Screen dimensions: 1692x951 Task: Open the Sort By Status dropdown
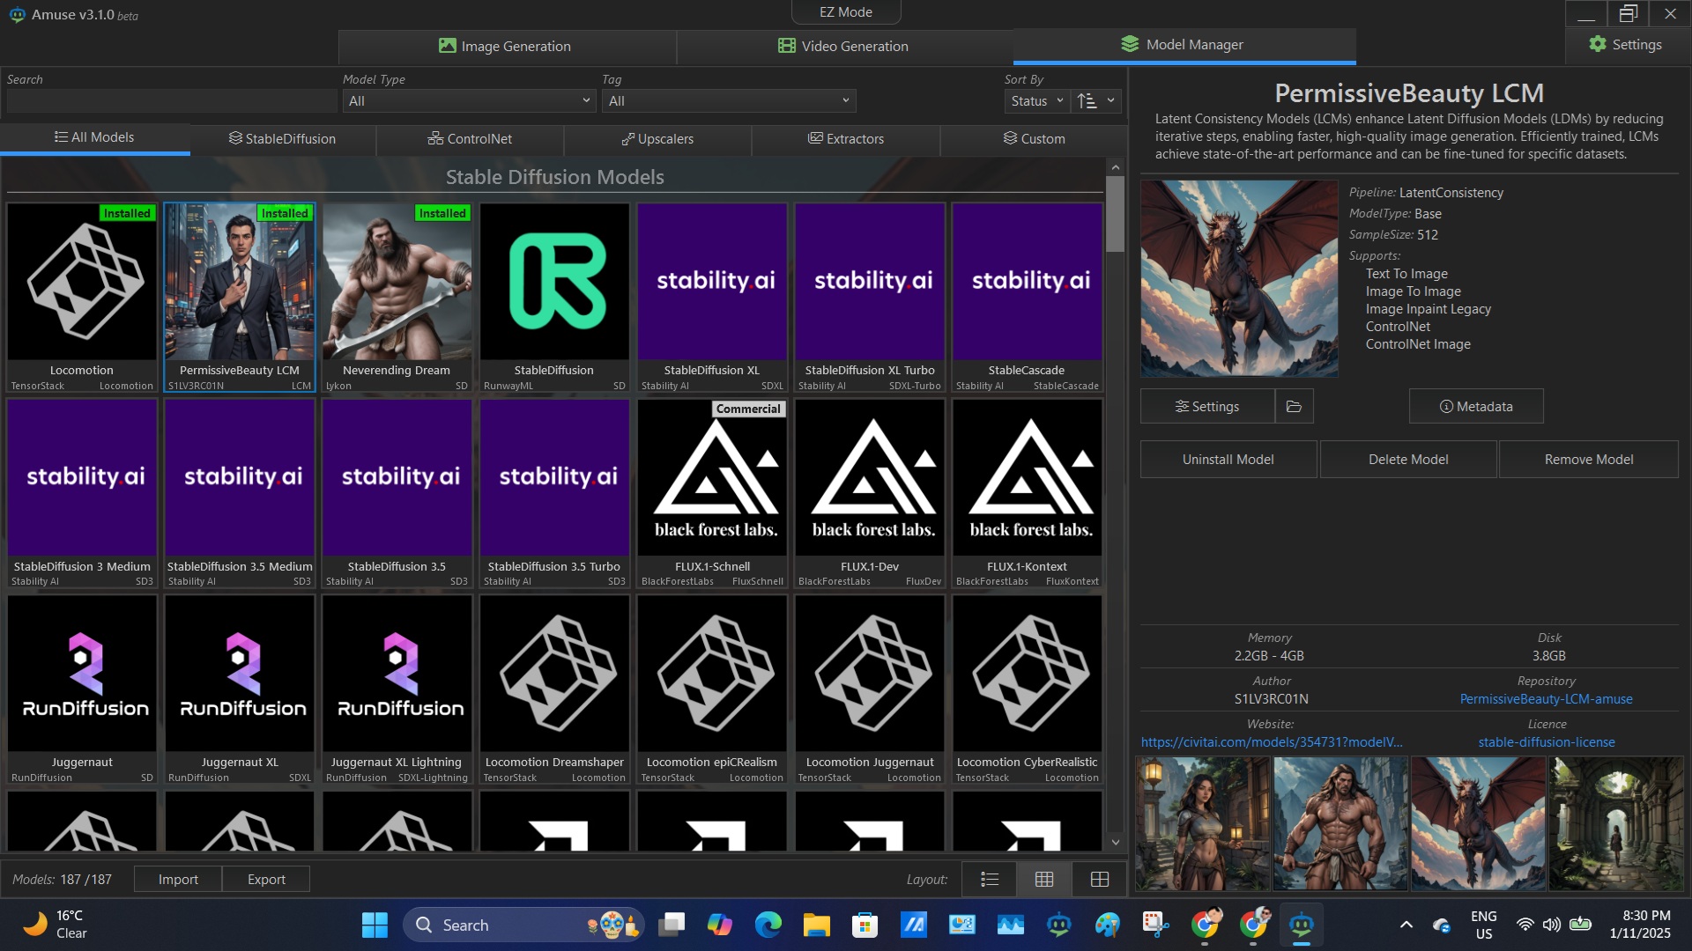click(x=1037, y=101)
